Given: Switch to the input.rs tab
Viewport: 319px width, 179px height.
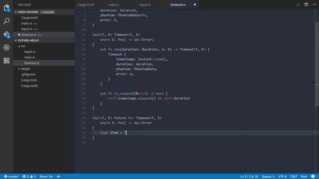Looking at the screenshot, I should point(145,4).
